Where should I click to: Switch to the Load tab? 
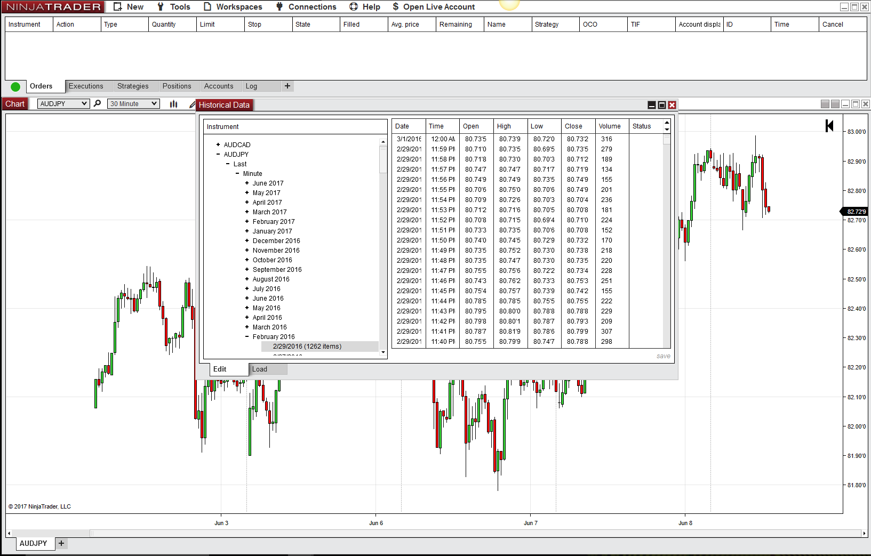tap(268, 369)
